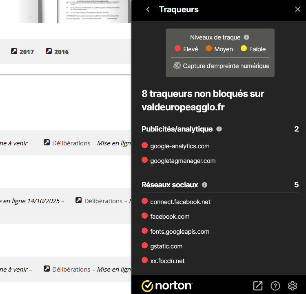Click red dot beside connect.facebook.net

144,201
